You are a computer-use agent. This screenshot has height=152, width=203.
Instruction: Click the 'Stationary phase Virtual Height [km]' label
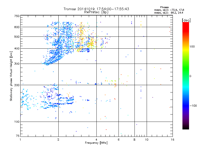tap(11, 76)
